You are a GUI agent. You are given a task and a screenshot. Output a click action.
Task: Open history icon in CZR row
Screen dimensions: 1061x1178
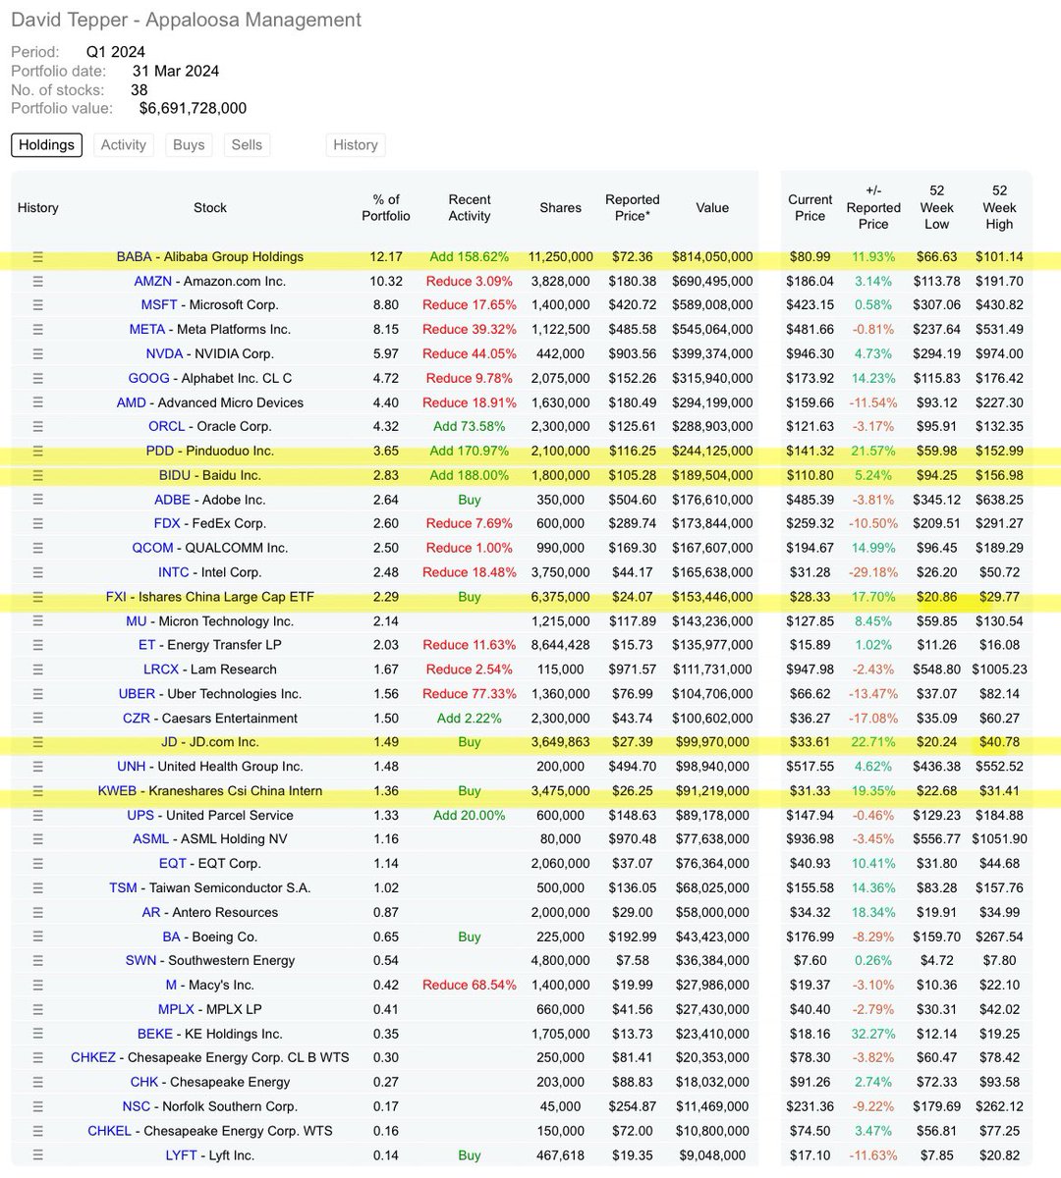click(x=38, y=719)
